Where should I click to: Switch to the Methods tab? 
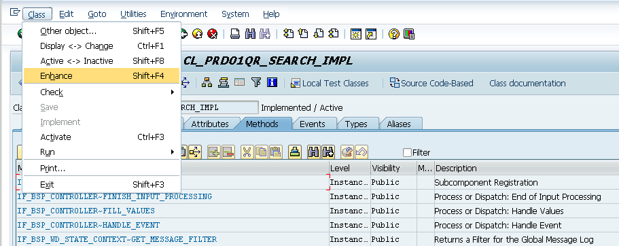click(x=262, y=124)
